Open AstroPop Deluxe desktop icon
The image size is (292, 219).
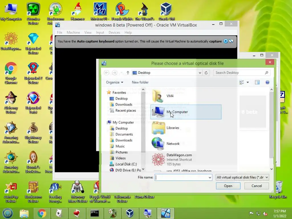tap(11, 192)
